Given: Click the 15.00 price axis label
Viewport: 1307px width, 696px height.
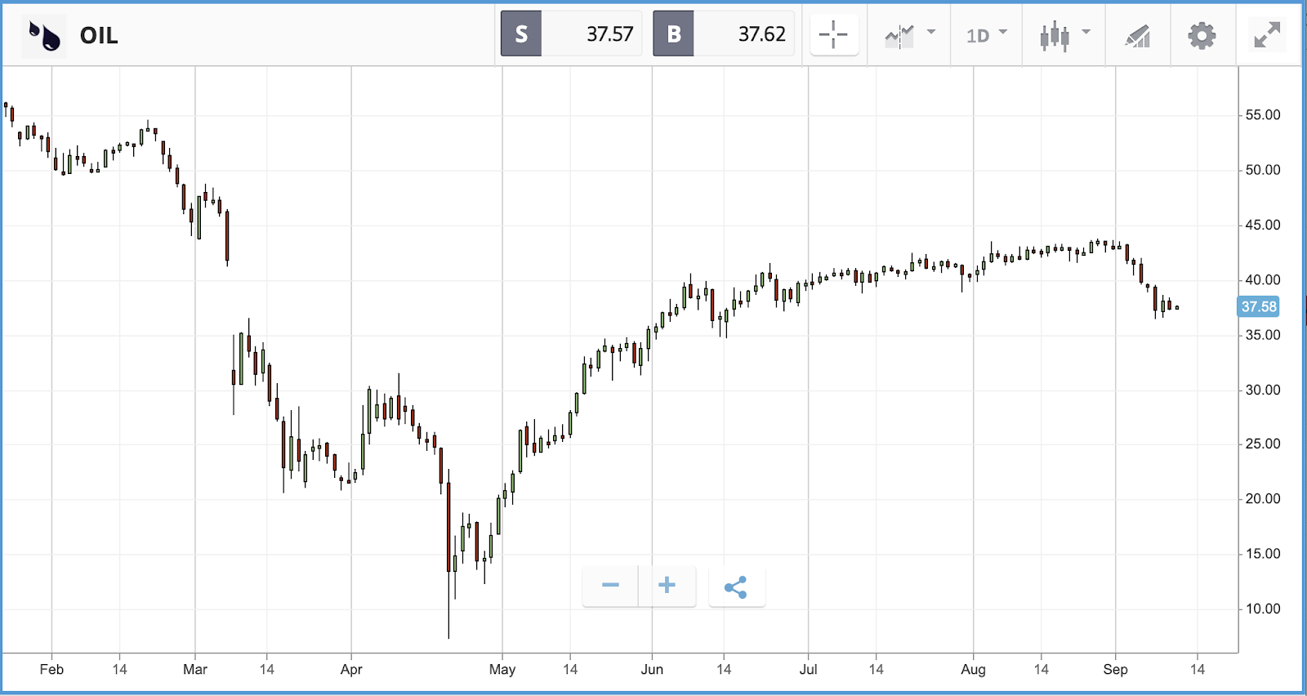Looking at the screenshot, I should (1263, 553).
